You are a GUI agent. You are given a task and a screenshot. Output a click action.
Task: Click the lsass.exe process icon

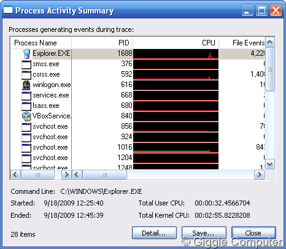(26, 106)
